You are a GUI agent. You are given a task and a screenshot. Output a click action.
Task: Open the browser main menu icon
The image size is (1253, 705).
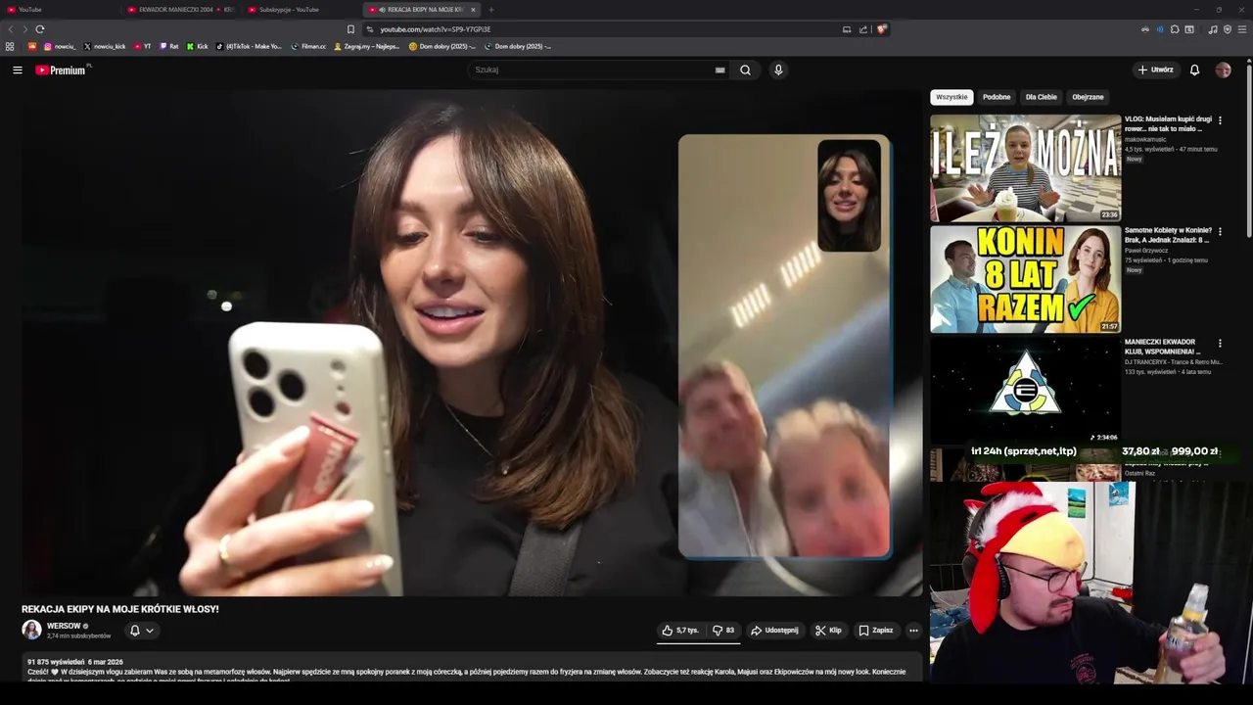point(1242,29)
